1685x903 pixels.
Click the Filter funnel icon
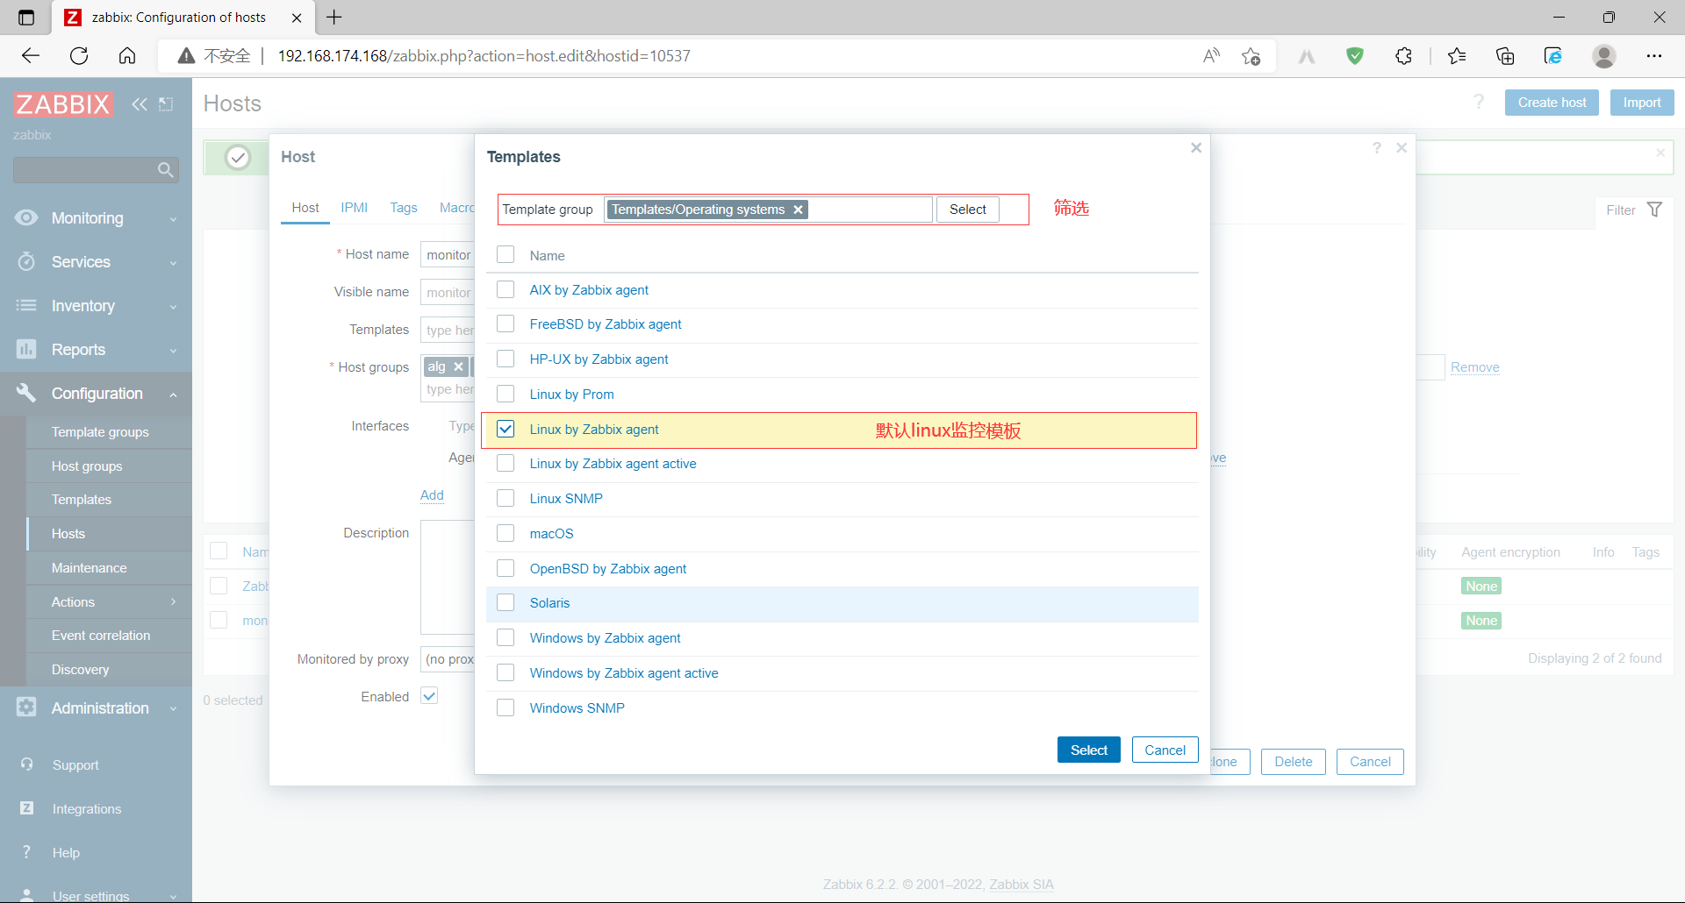click(x=1655, y=210)
